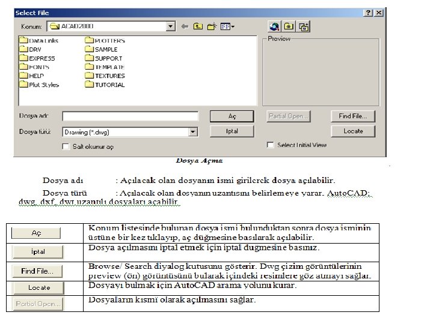Click the Look in Favorites icon
Viewport: 433px width, 324px height.
pos(289,26)
